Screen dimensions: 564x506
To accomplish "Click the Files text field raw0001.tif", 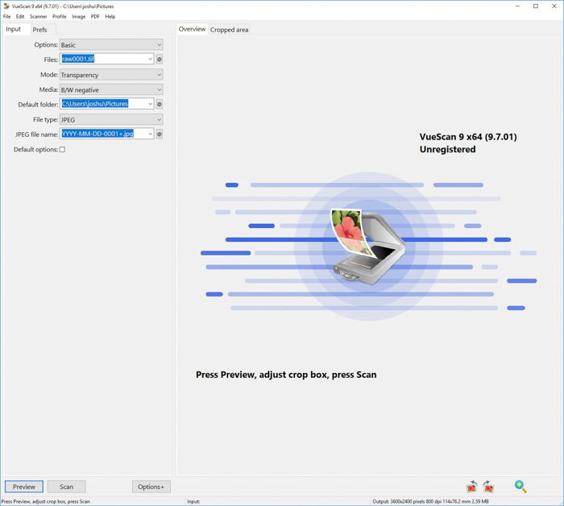I will click(x=104, y=59).
